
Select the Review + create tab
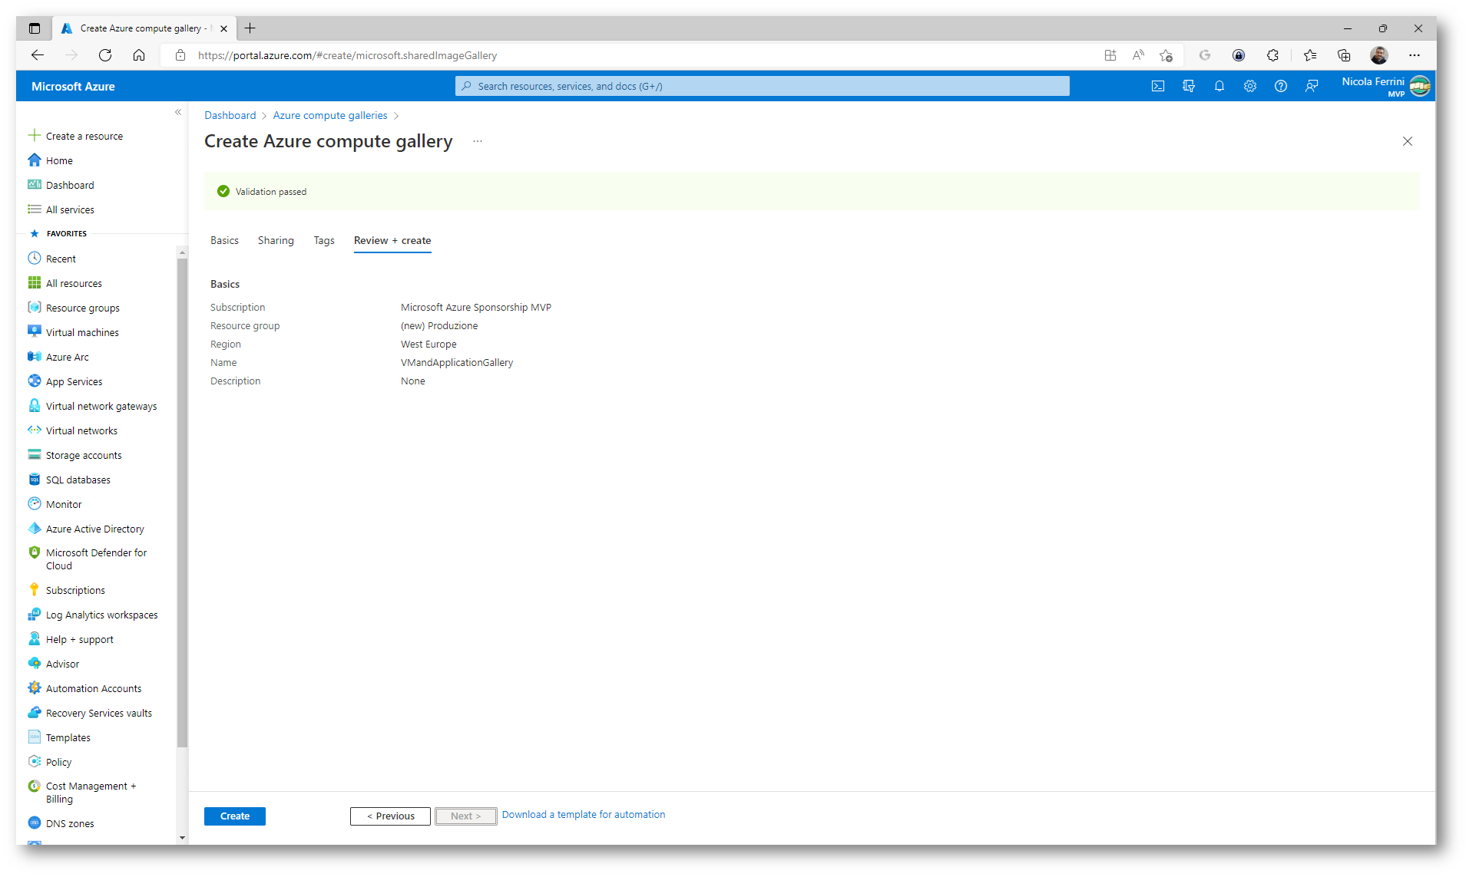click(x=392, y=240)
